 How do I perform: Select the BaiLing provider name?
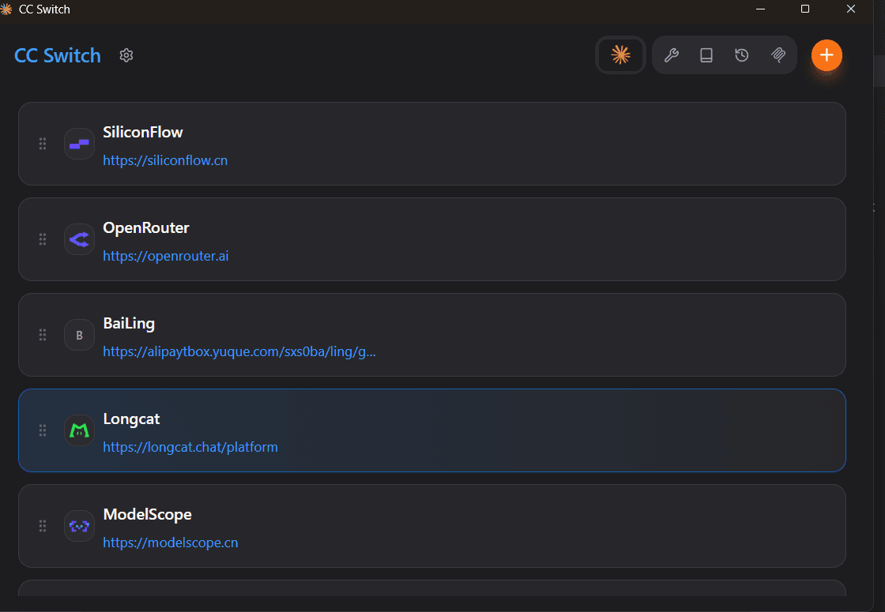(x=129, y=323)
